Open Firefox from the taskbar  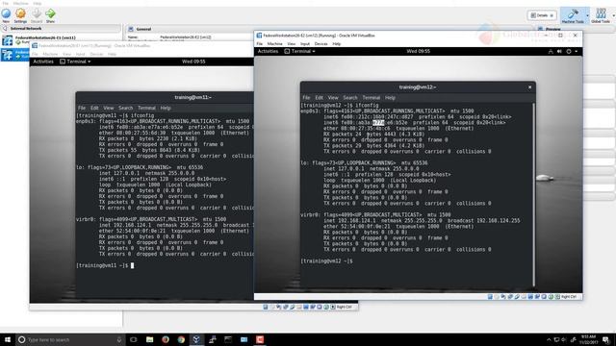pos(165,339)
